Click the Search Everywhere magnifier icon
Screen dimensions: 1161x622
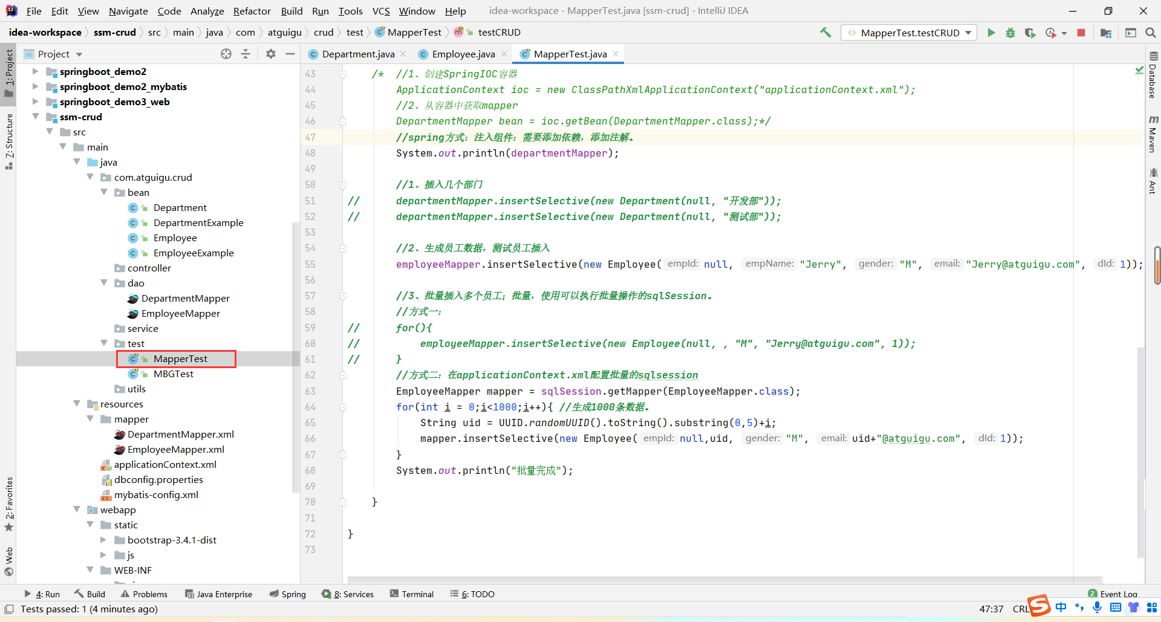point(1150,33)
